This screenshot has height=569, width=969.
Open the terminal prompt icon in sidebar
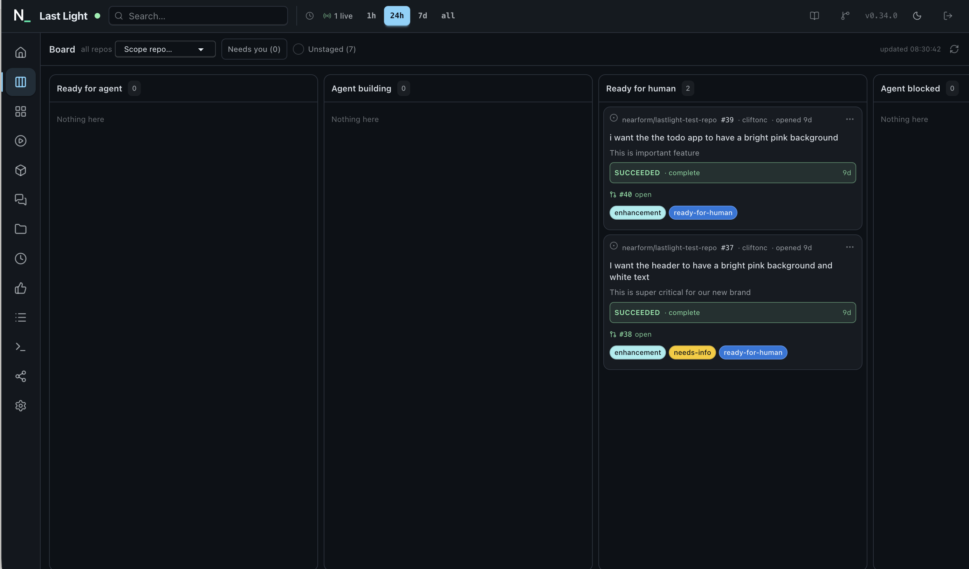[x=21, y=347]
